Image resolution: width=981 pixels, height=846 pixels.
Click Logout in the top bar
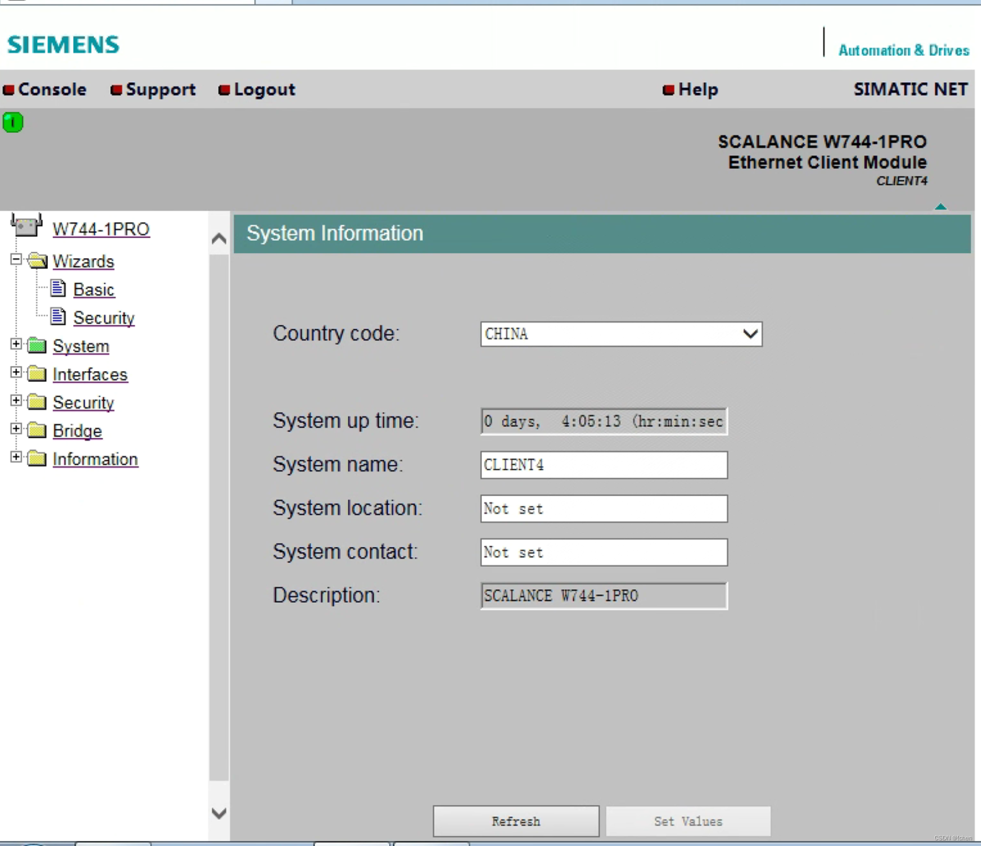[258, 90]
